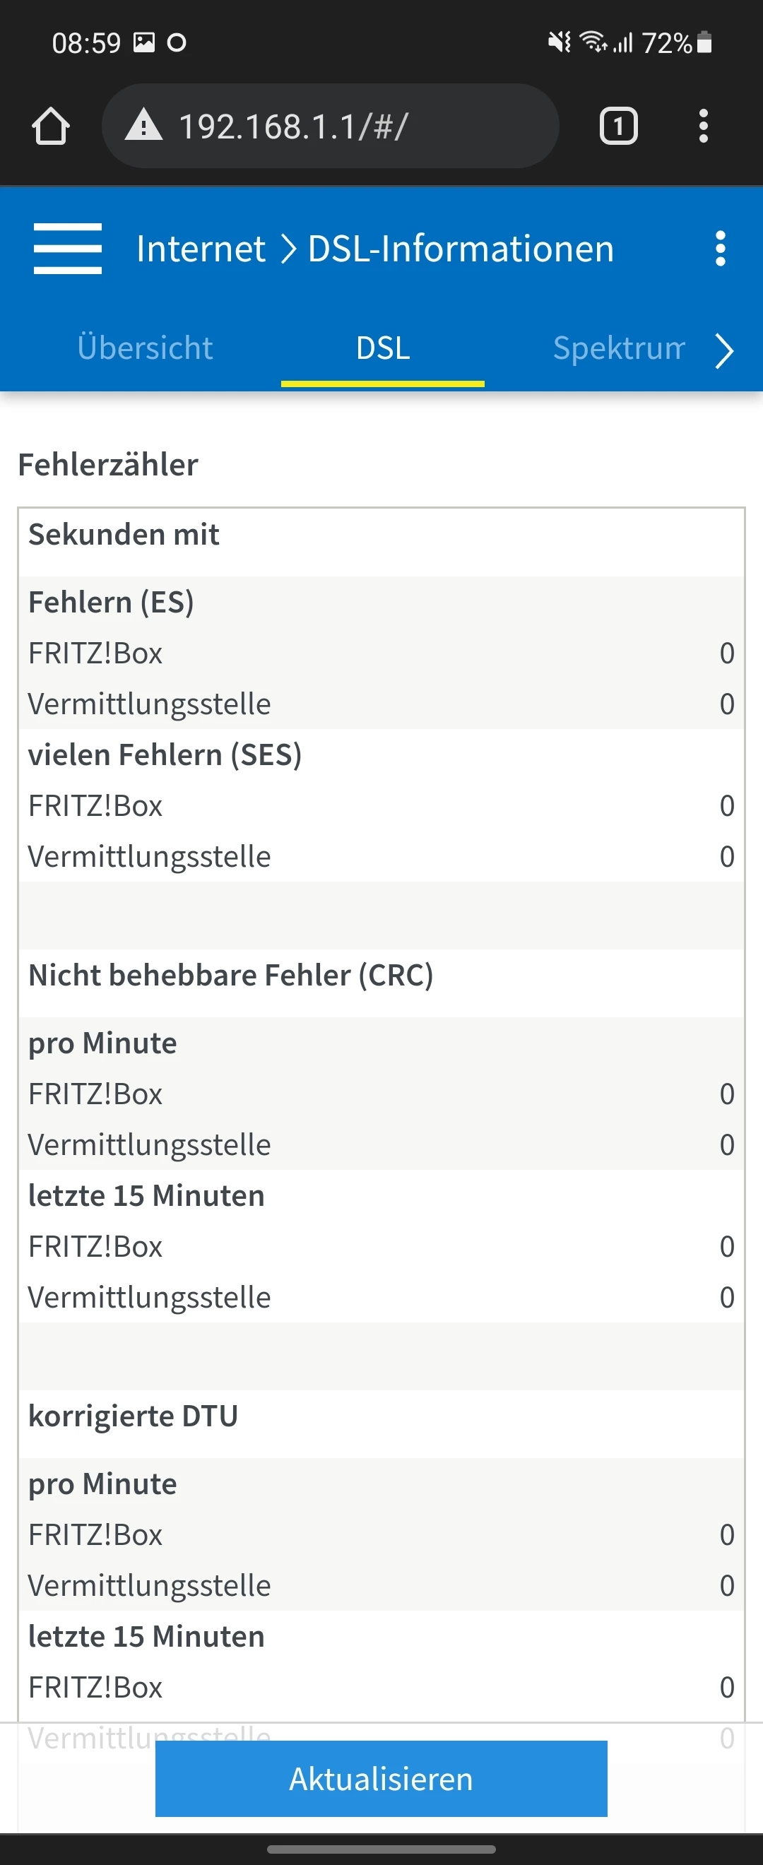Open the browser tab switcher
The height and width of the screenshot is (1865, 763).
pyautogui.click(x=618, y=126)
